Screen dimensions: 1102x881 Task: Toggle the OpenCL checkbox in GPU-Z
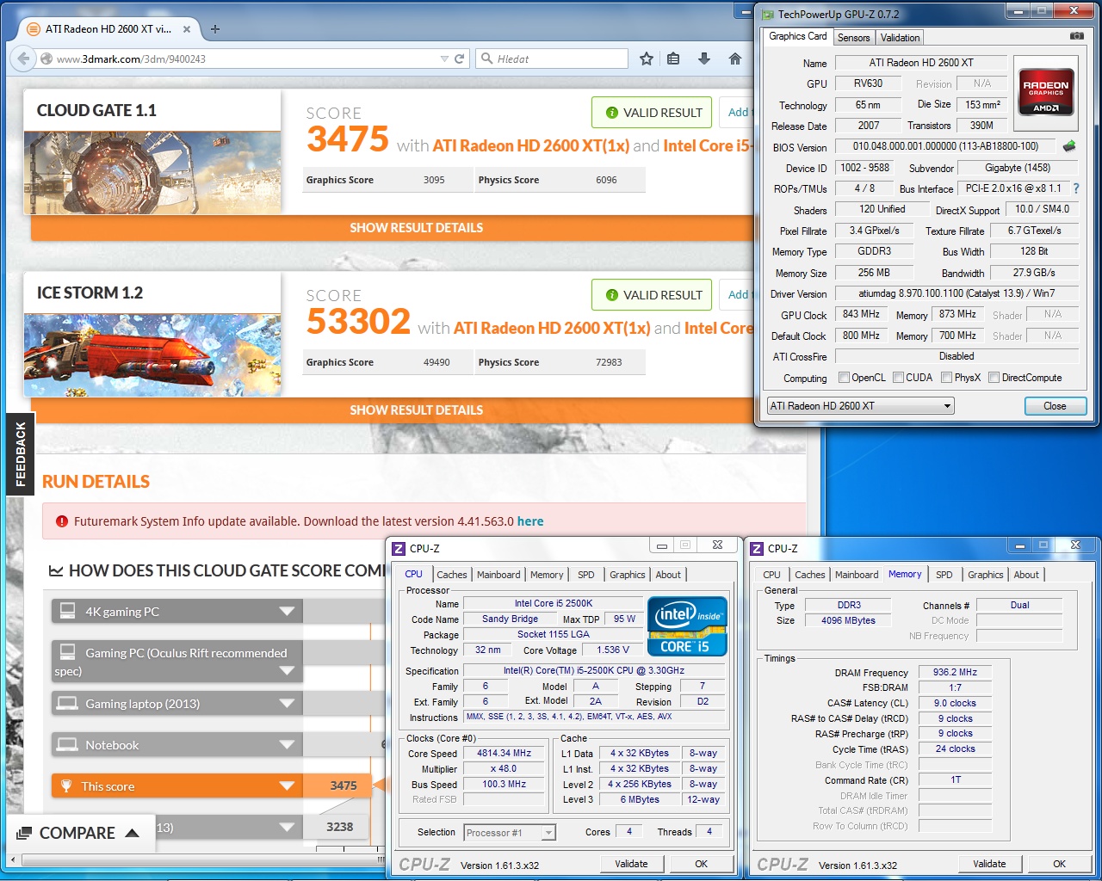click(844, 377)
